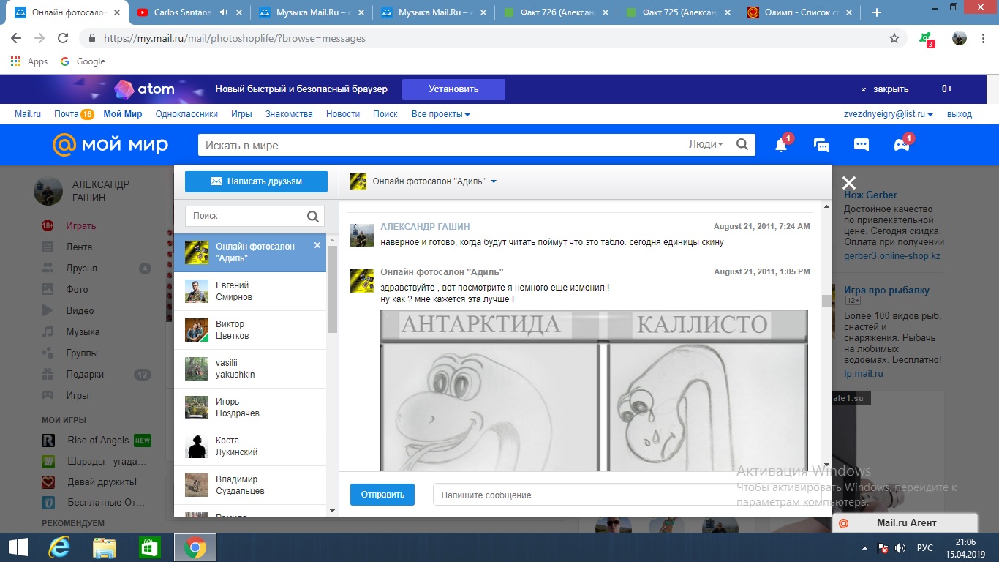999x562 pixels.
Task: Open conversation with Владимир Суздальцев
Action: coord(250,485)
